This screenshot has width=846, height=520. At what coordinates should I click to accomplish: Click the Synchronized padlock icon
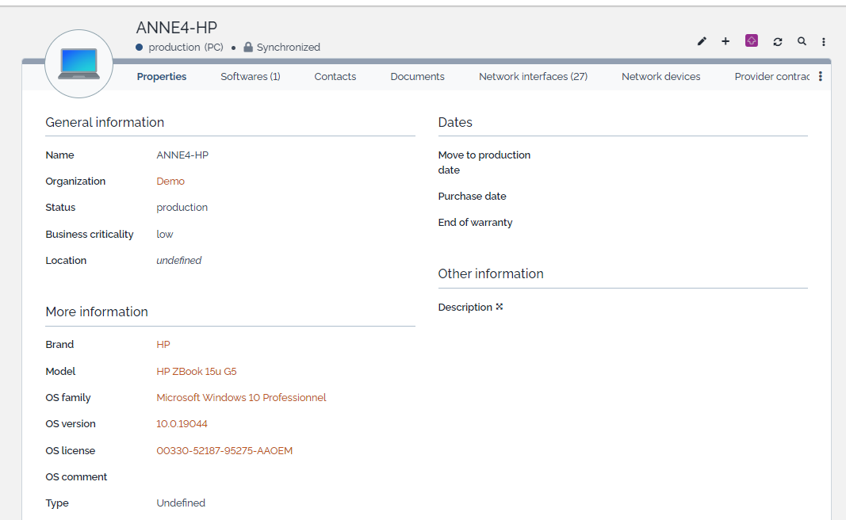pyautogui.click(x=248, y=48)
